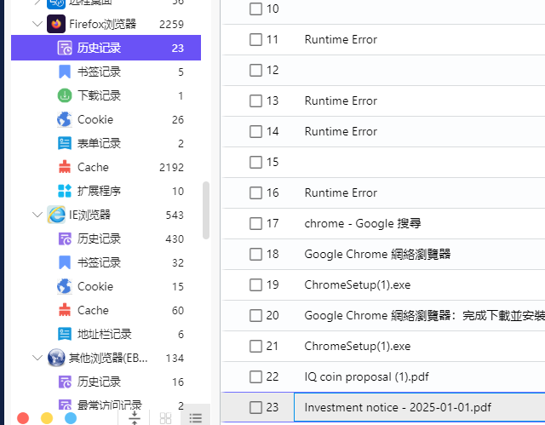Click the Firefox 历史记录 history icon
545x425 pixels.
[x=65, y=48]
